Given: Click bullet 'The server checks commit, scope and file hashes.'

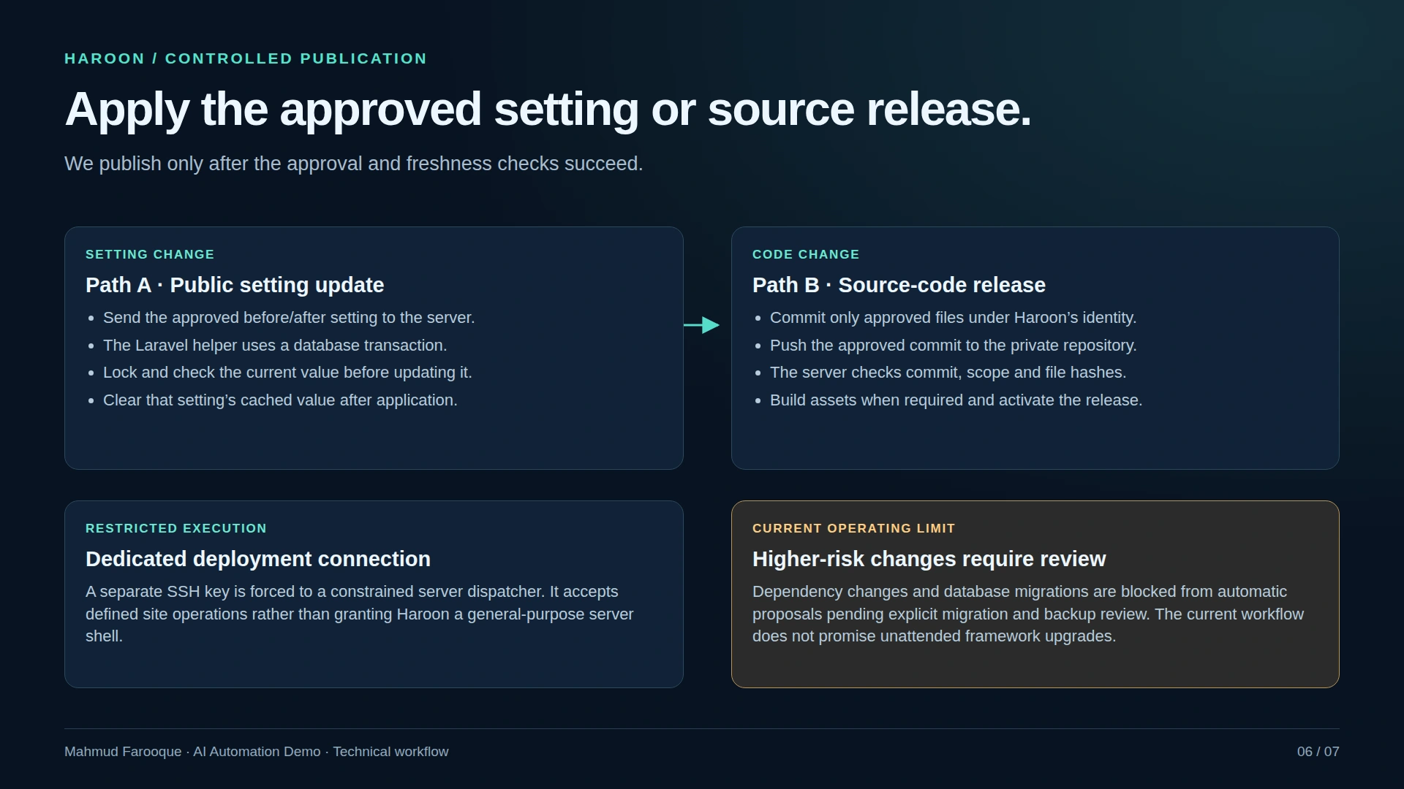Looking at the screenshot, I should [948, 373].
